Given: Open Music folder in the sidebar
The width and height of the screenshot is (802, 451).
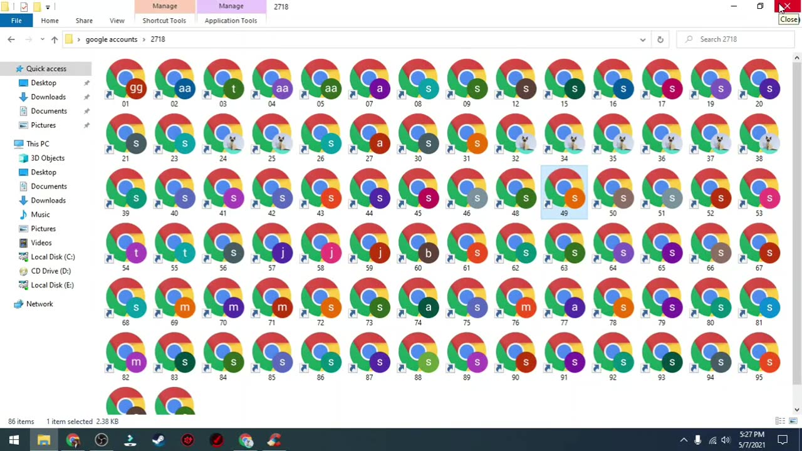Looking at the screenshot, I should tap(40, 214).
